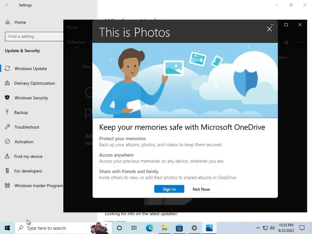Click the Troubleshoot wrench icon

coord(7,127)
